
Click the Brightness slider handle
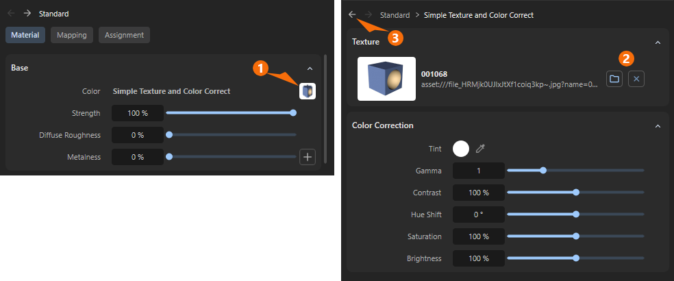click(577, 258)
